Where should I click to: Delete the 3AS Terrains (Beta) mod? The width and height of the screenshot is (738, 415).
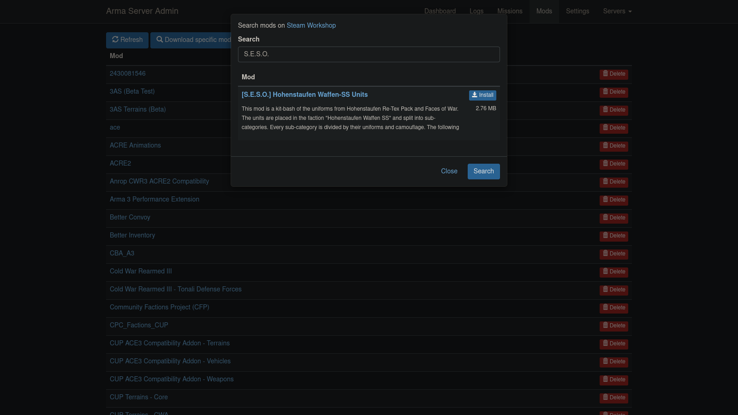pos(614,110)
